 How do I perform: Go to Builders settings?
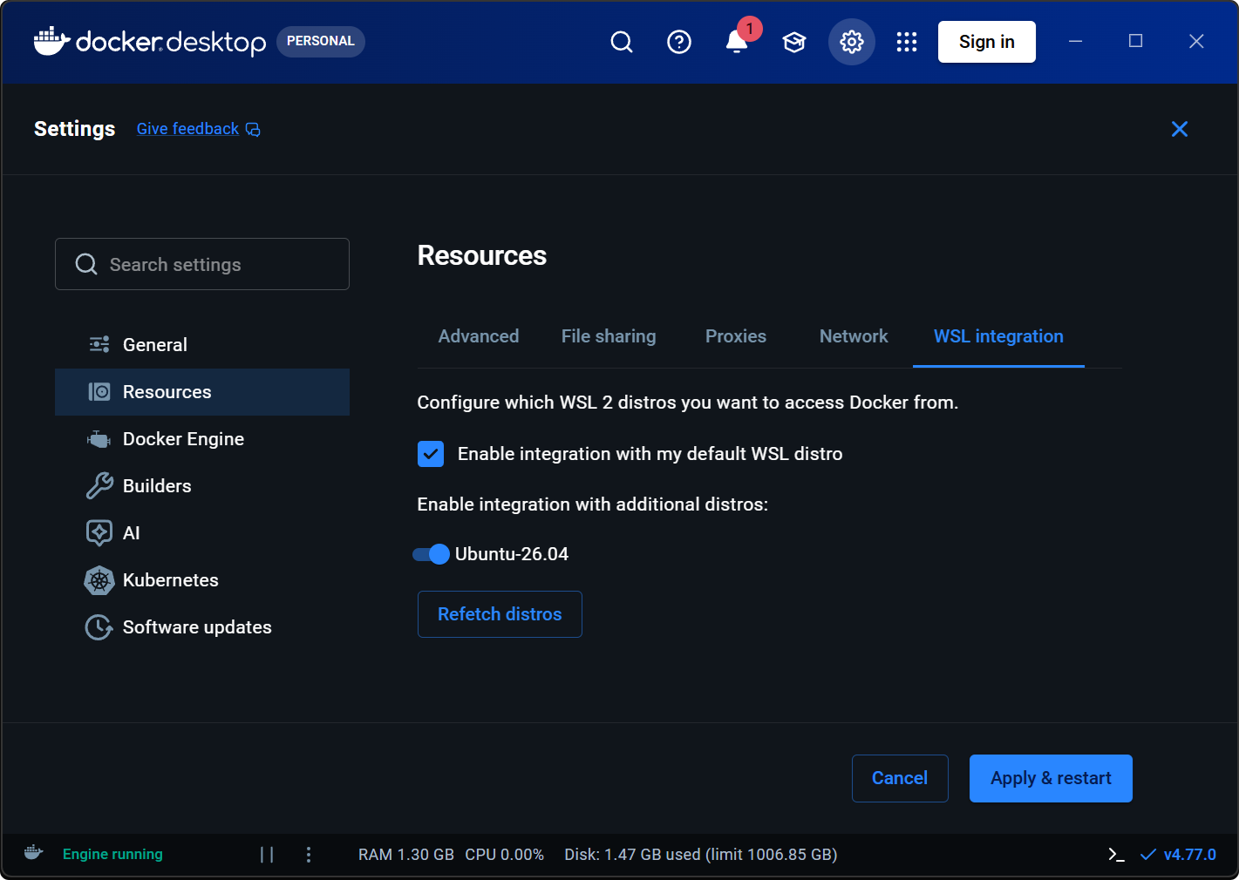click(x=202, y=486)
